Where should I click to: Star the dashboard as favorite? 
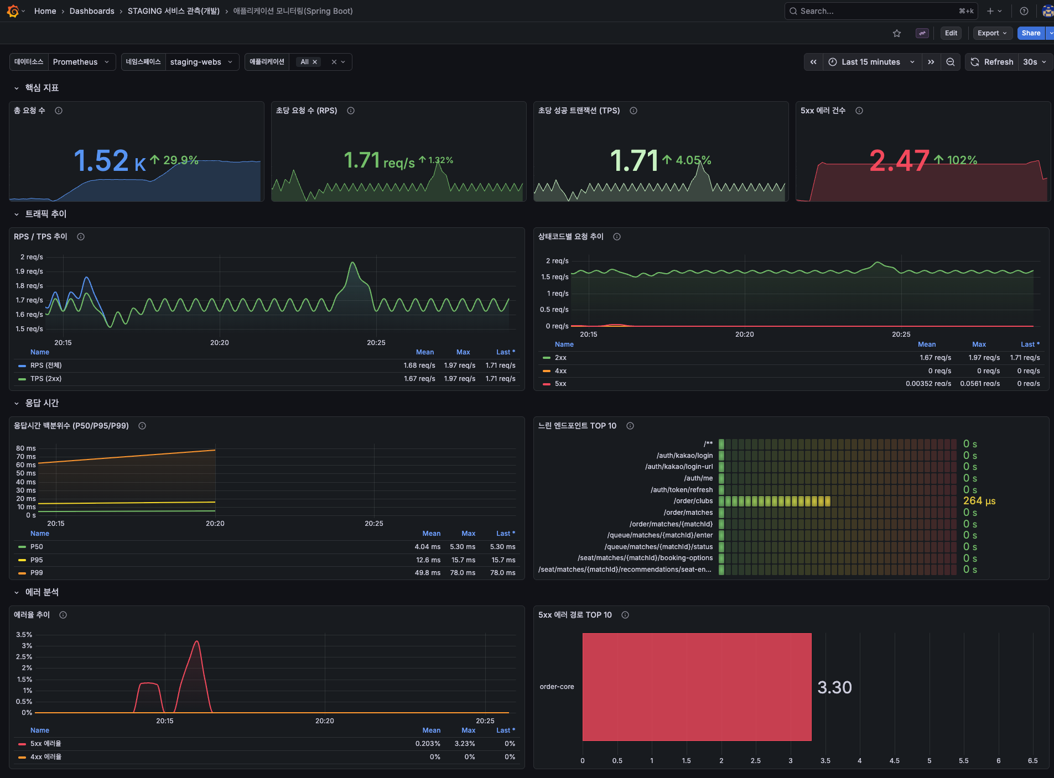pyautogui.click(x=896, y=33)
